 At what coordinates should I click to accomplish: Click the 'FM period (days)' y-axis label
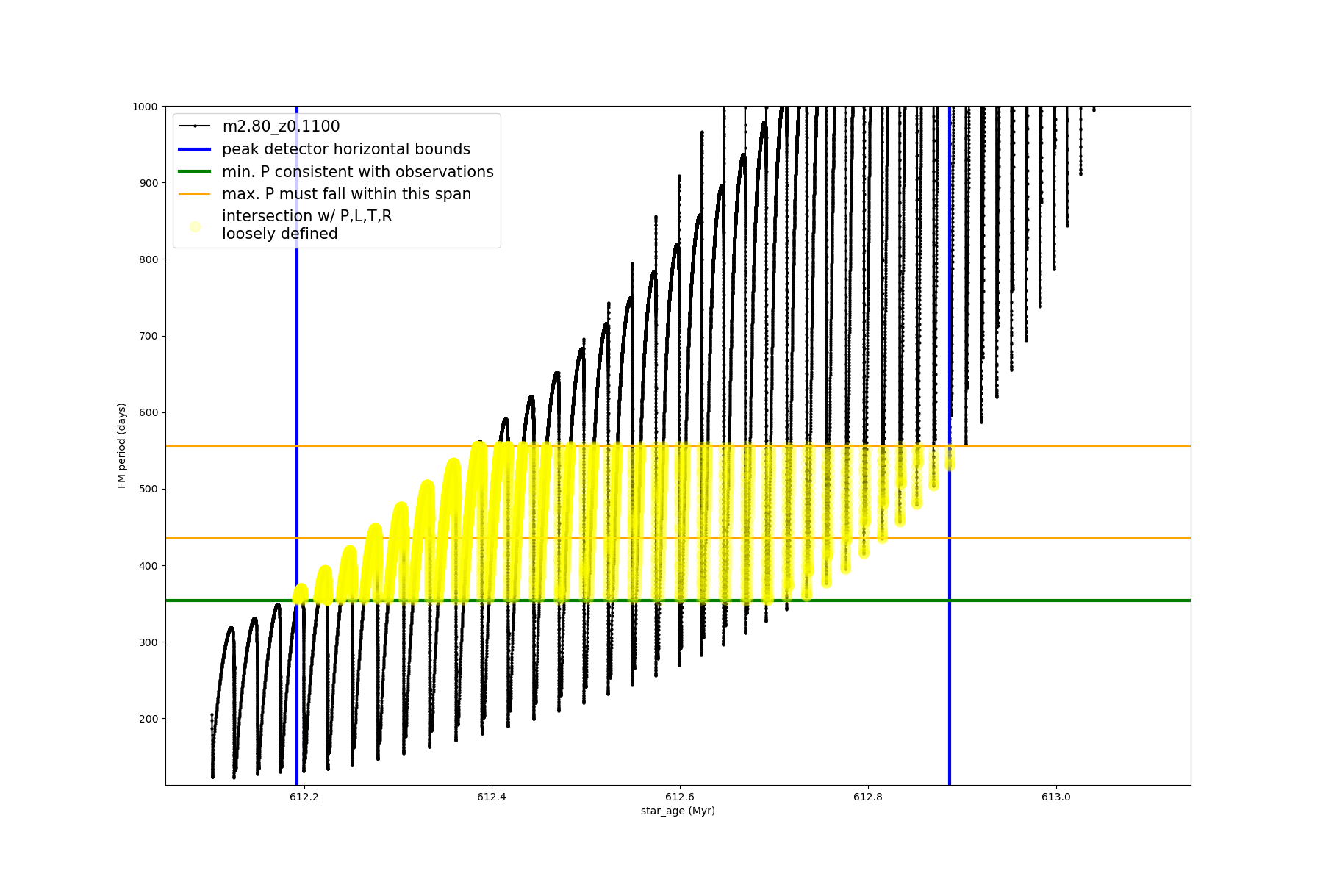pyautogui.click(x=122, y=445)
